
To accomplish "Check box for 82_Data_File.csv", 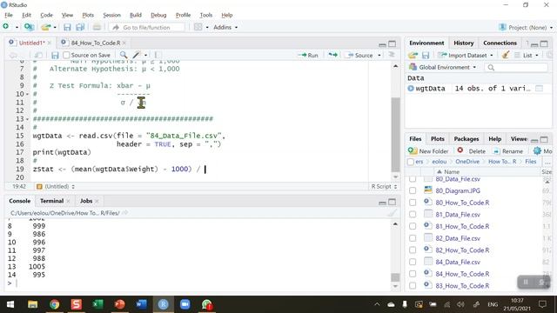I will [x=413, y=238].
